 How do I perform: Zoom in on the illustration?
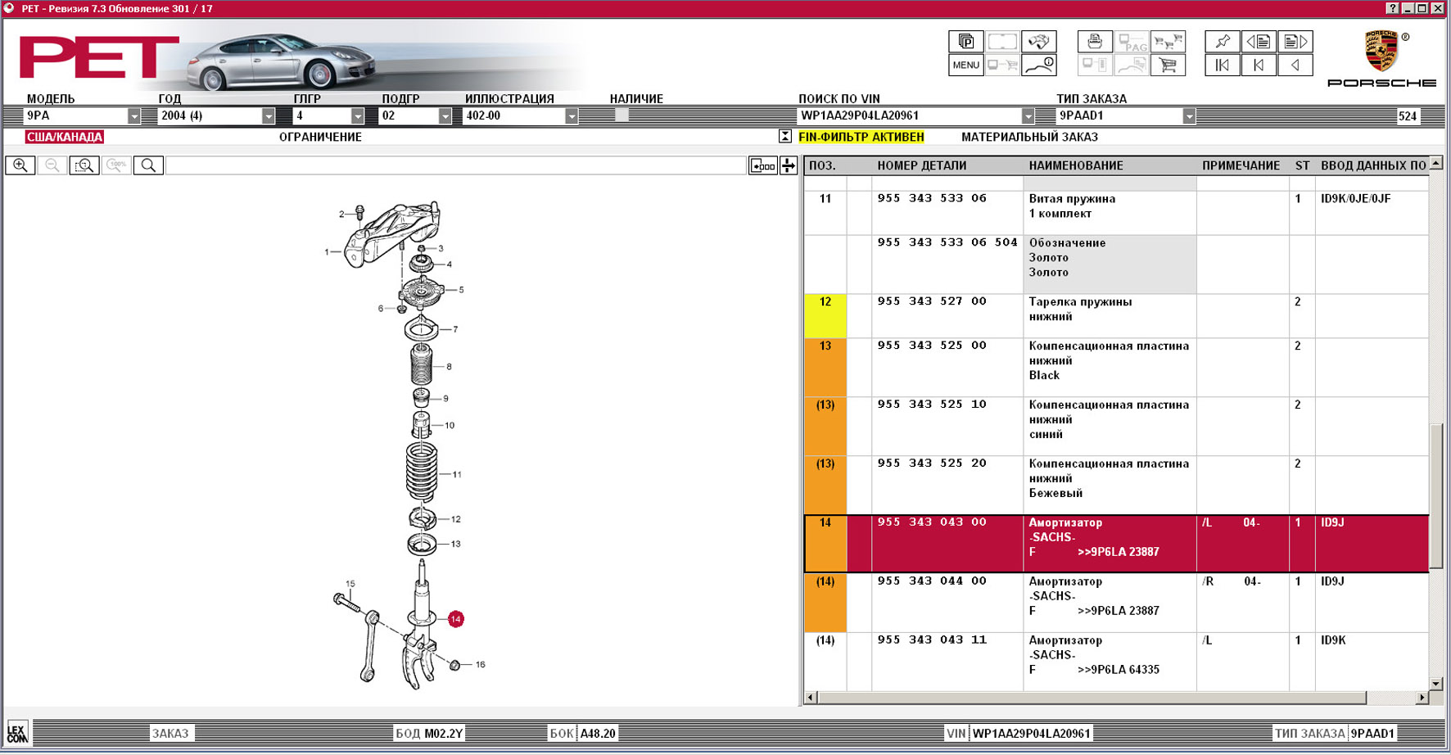pyautogui.click(x=20, y=165)
